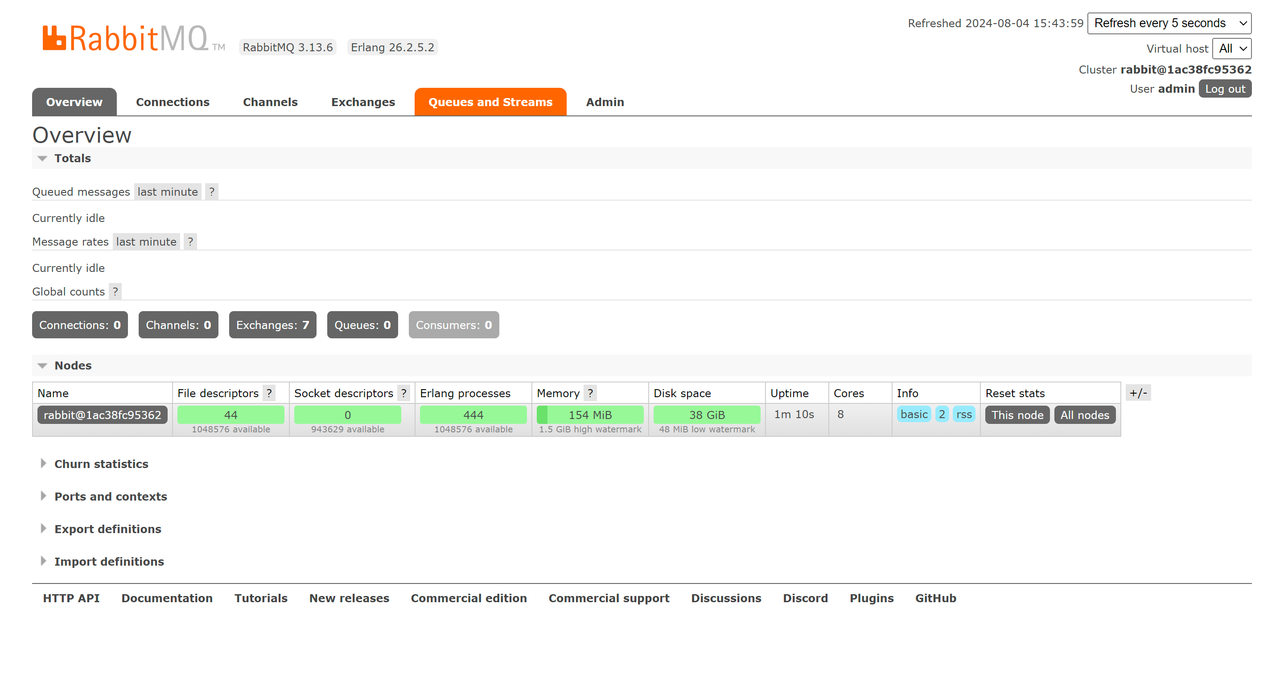Open the Exchanges tab
Viewport: 1284px width, 682px height.
(363, 102)
